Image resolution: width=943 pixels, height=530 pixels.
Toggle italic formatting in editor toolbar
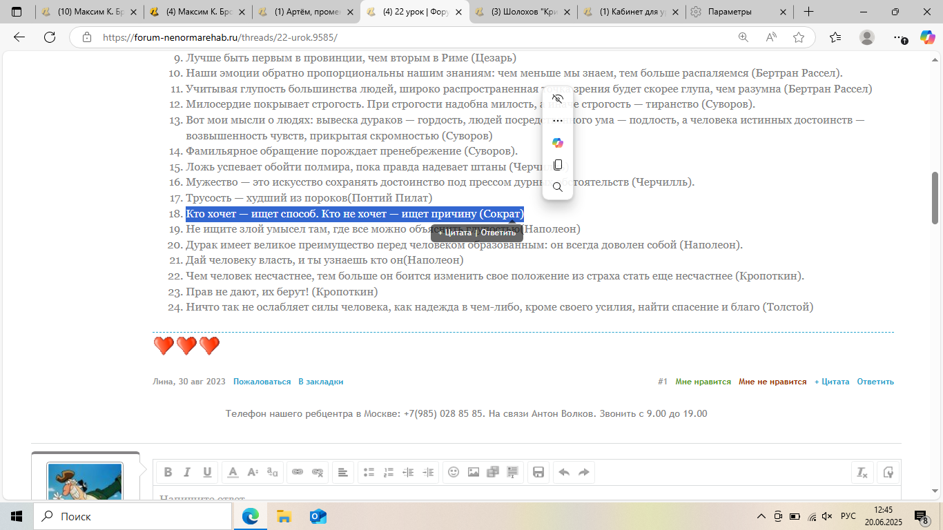(x=187, y=472)
